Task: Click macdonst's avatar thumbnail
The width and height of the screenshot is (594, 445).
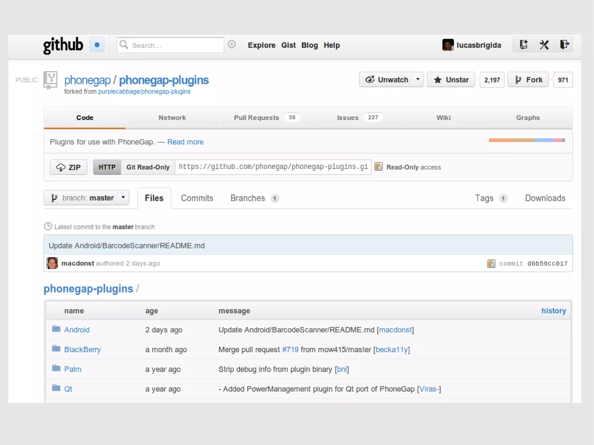Action: pos(52,263)
